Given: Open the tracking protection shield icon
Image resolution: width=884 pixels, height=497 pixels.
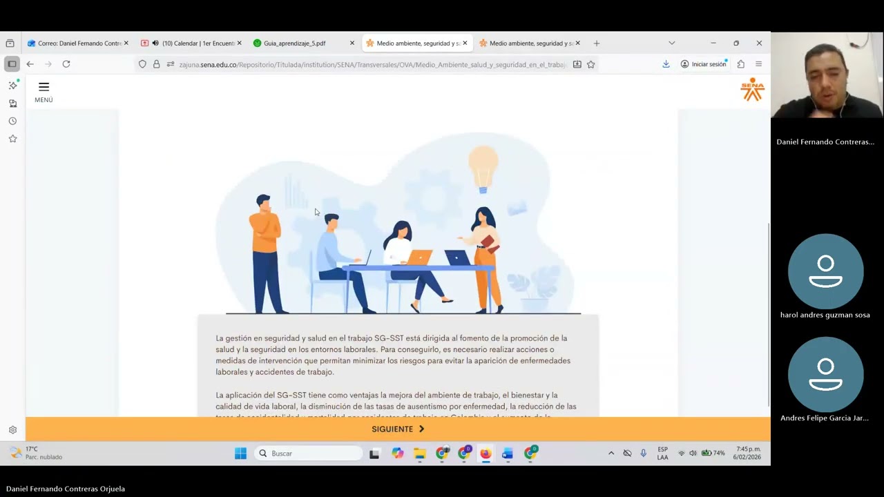Looking at the screenshot, I should [142, 64].
